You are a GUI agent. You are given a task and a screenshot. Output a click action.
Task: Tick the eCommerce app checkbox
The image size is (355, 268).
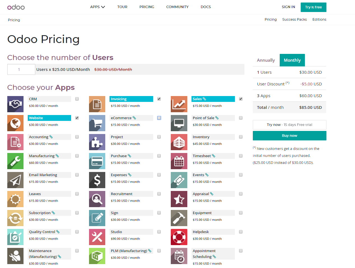(x=159, y=118)
